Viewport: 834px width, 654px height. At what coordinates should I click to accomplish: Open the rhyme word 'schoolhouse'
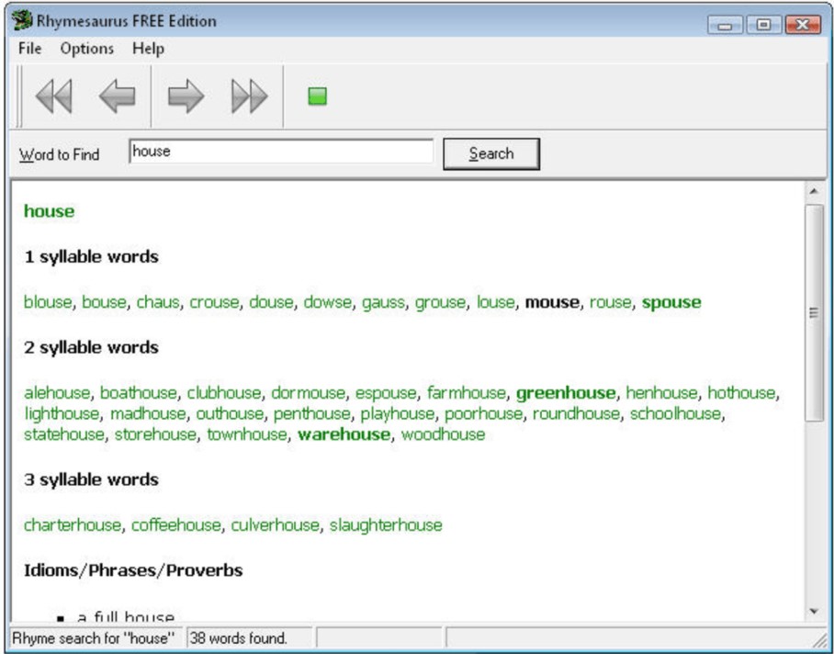click(x=675, y=413)
